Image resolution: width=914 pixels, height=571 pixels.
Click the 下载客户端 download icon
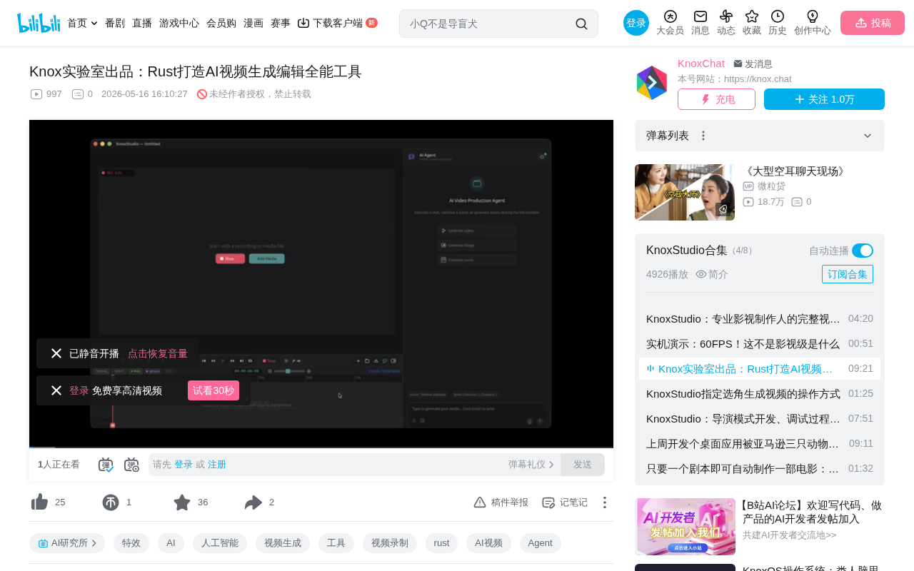point(303,23)
